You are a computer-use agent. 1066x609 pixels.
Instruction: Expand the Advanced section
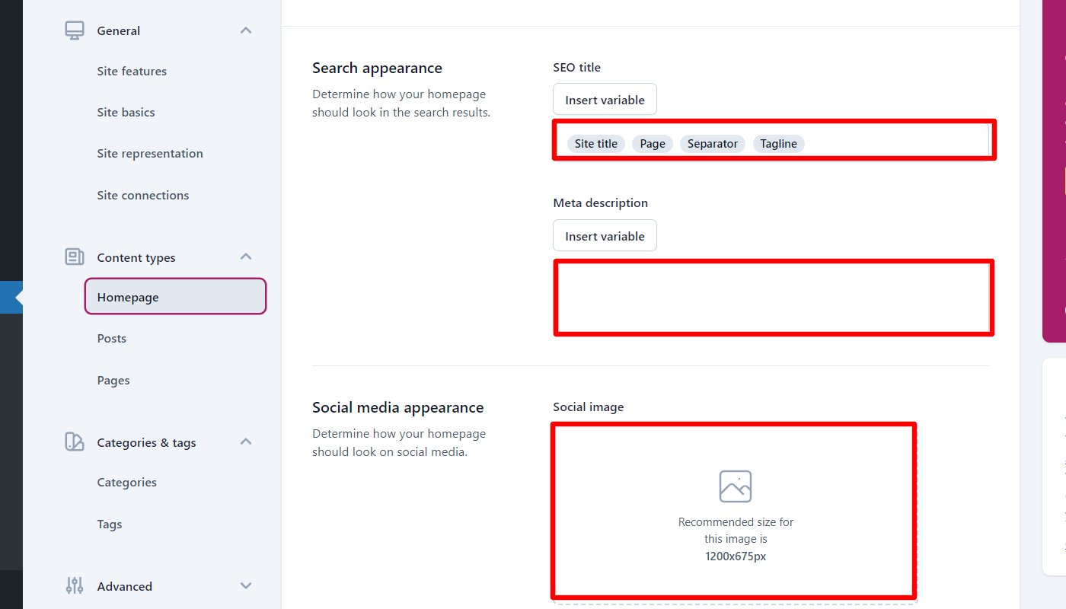[245, 585]
